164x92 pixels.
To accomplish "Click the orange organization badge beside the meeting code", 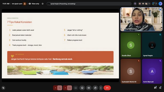I will [25, 4].
